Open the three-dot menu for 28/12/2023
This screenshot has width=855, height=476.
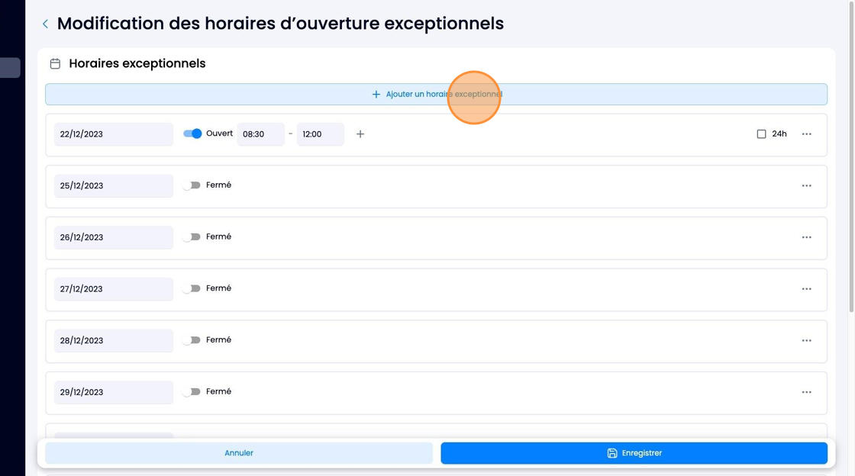(806, 340)
